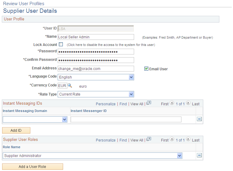Click Find in Instant Messaging IDs
Image resolution: width=233 pixels, height=171 pixels.
click(123, 104)
